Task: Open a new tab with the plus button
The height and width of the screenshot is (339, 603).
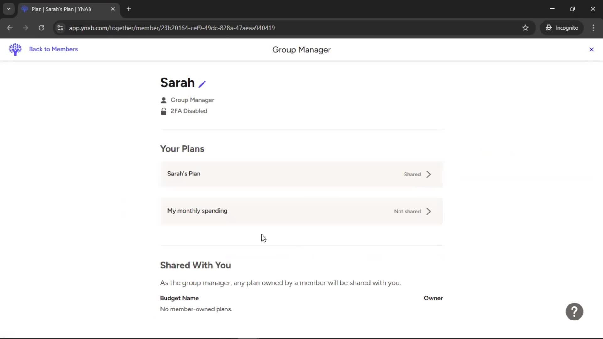Action: [129, 9]
